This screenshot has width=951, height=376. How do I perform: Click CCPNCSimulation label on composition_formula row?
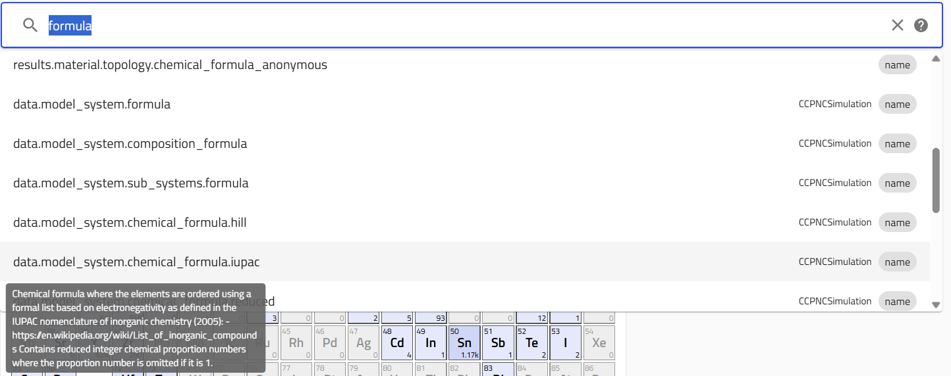(835, 143)
